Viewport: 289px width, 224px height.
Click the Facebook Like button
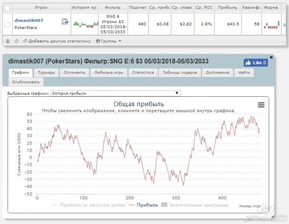coord(256,63)
